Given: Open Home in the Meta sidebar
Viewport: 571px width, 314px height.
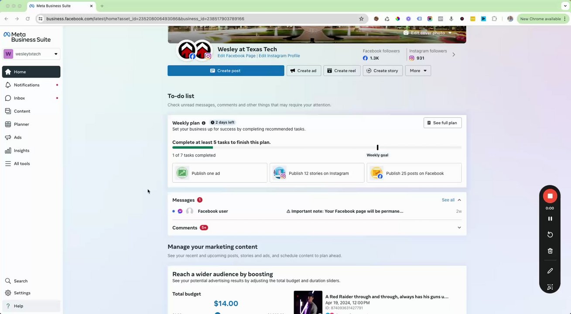Looking at the screenshot, I should click(31, 72).
